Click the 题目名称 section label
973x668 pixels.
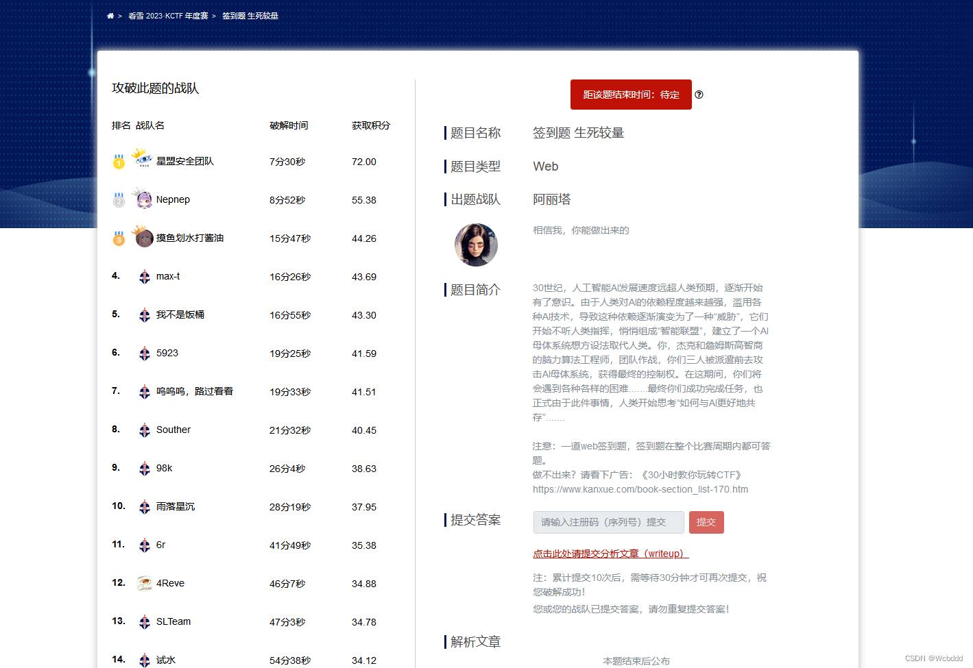(x=475, y=133)
